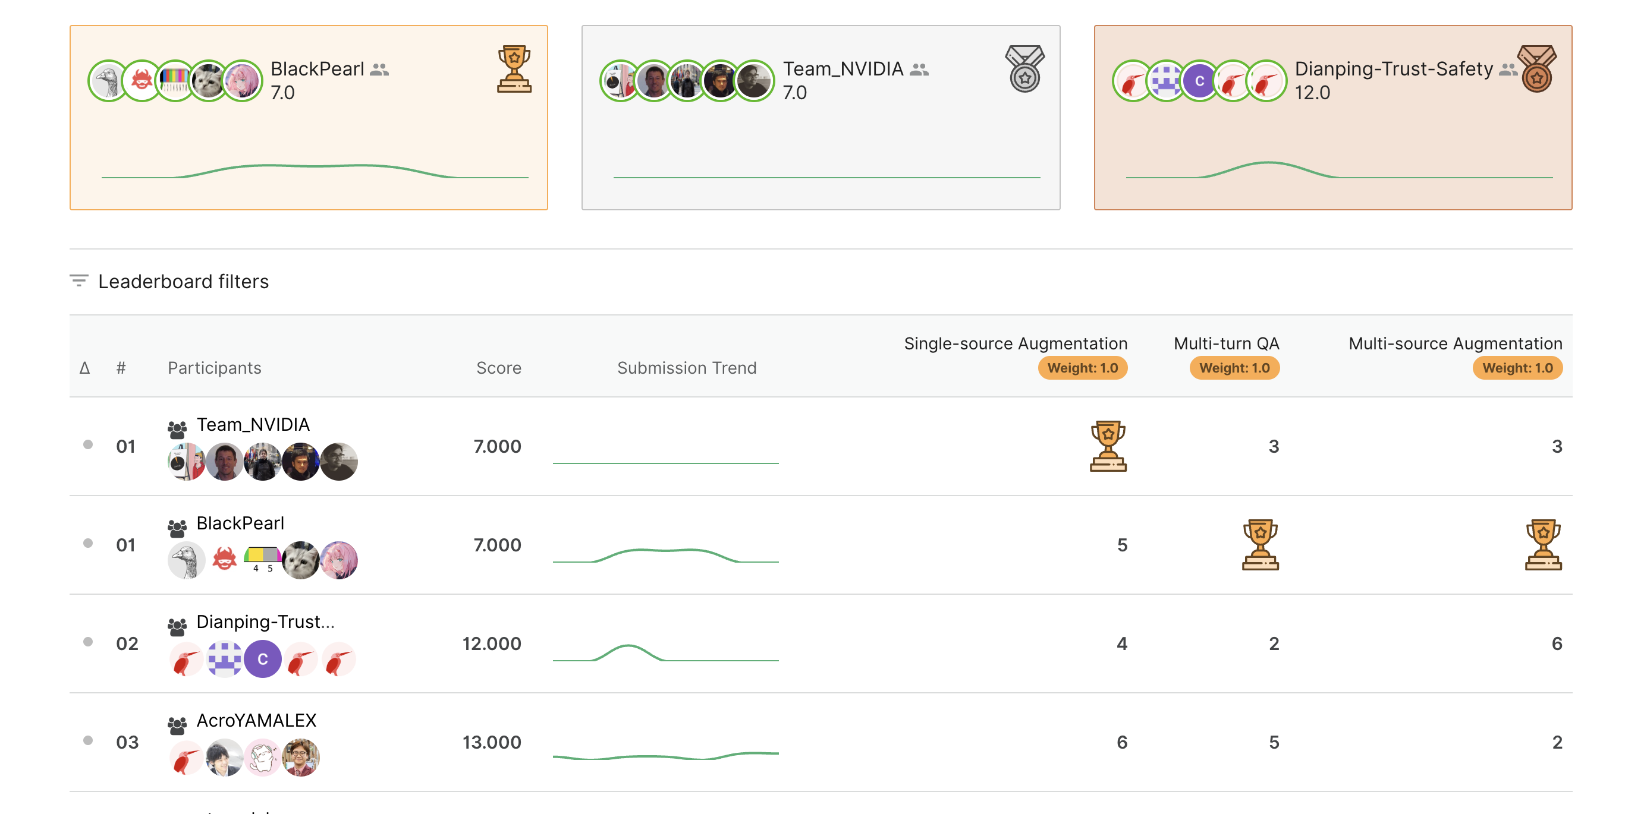This screenshot has height=814, width=1647.
Task: Open Team_NVIDIA team link in table
Action: 253,424
